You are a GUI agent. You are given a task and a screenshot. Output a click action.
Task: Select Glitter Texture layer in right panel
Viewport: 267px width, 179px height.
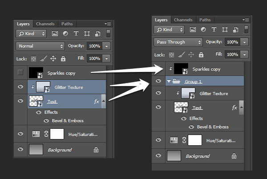pos(205,93)
